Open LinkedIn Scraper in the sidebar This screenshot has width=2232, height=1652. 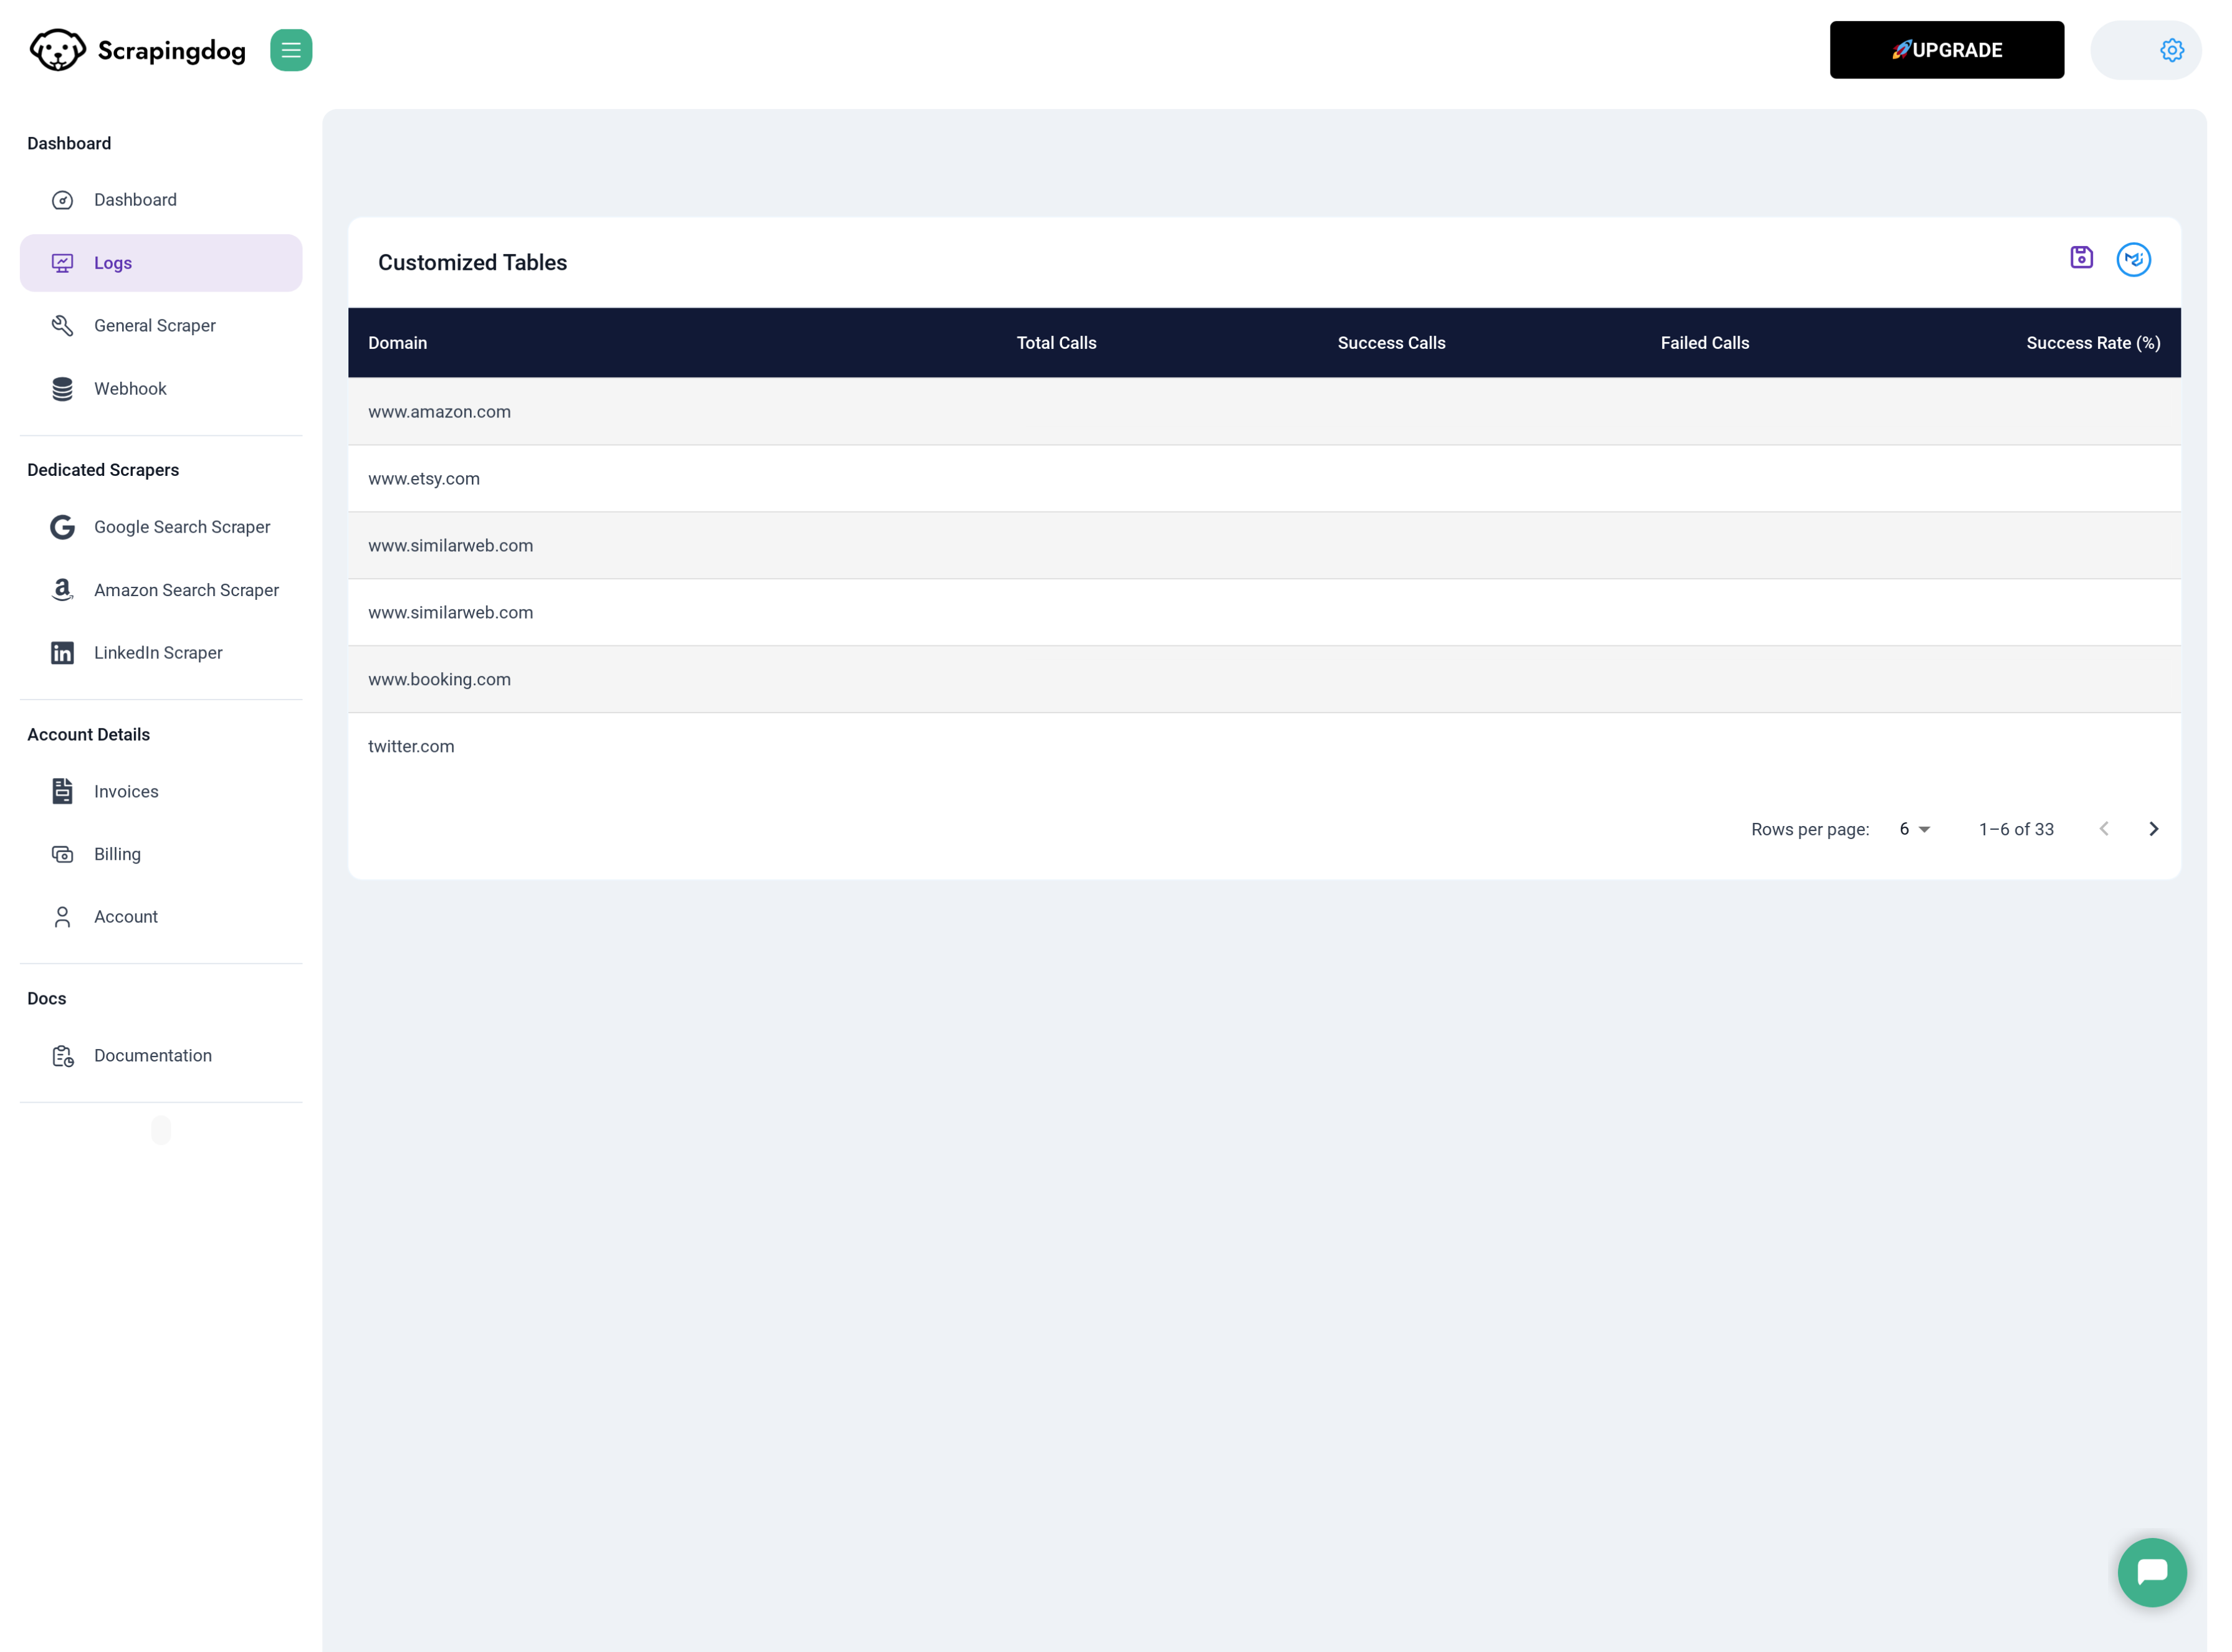(x=161, y=653)
